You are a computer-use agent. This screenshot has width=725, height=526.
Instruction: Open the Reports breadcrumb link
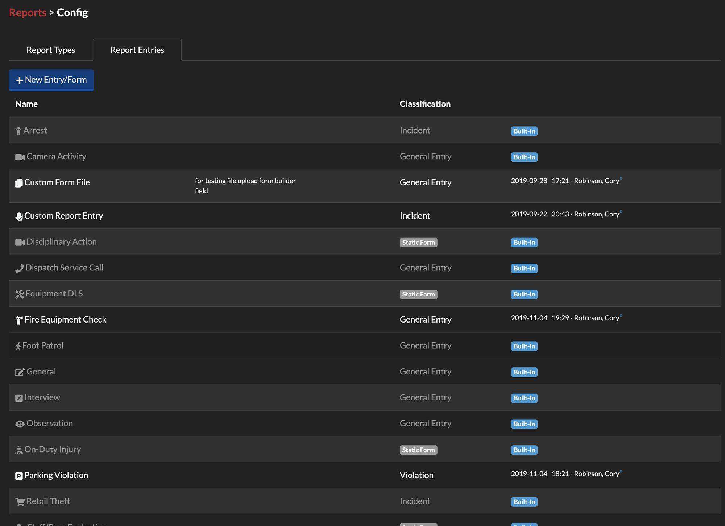coord(27,12)
